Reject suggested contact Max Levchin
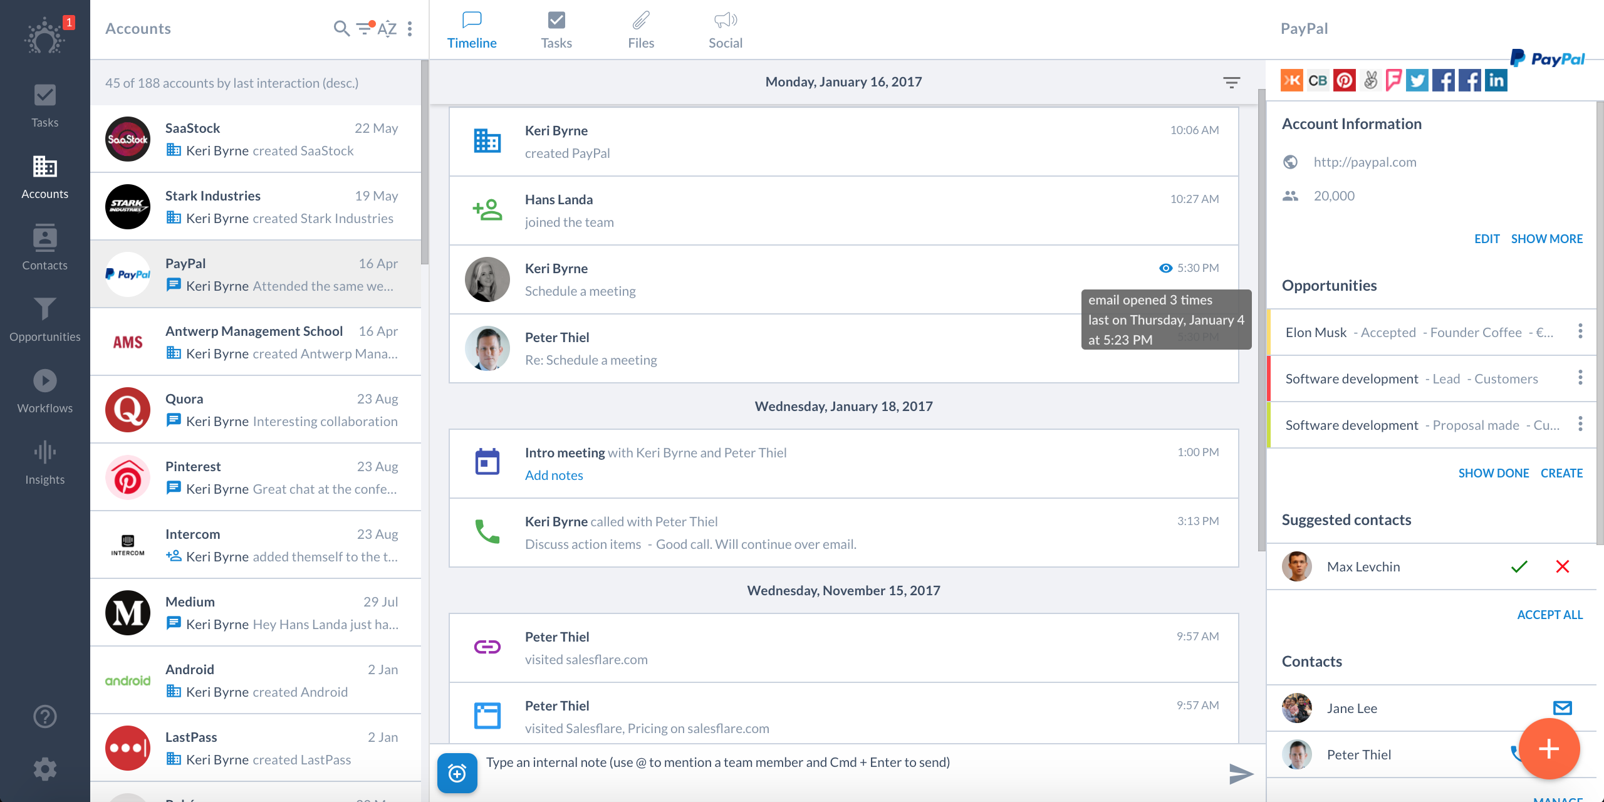This screenshot has height=802, width=1604. [1562, 566]
